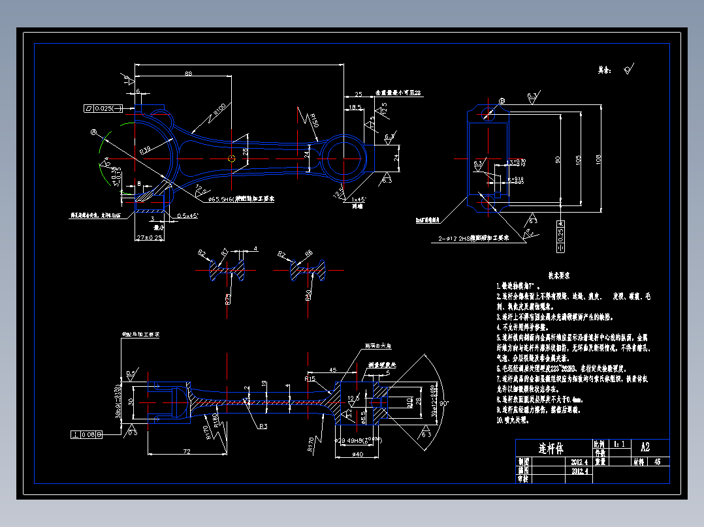
Task: Select the 两端去尖角 note
Action: 377,346
